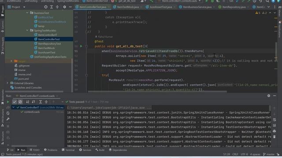The image size is (282, 158).
Task: Open Maven tool window on right edge
Action: click(x=280, y=11)
